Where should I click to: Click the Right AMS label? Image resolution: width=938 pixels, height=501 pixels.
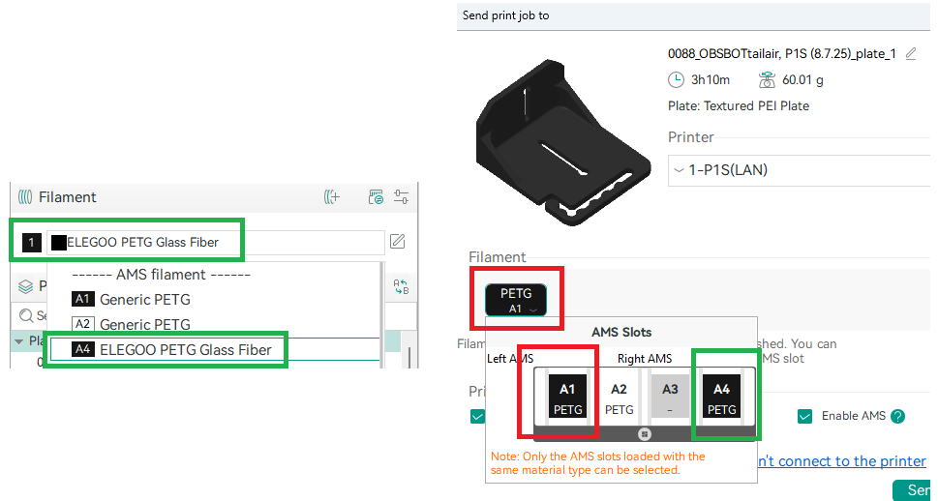(645, 359)
